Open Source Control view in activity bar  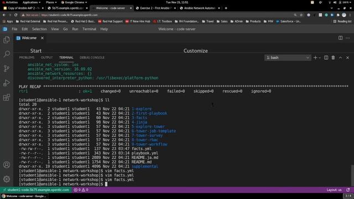(x=7, y=69)
